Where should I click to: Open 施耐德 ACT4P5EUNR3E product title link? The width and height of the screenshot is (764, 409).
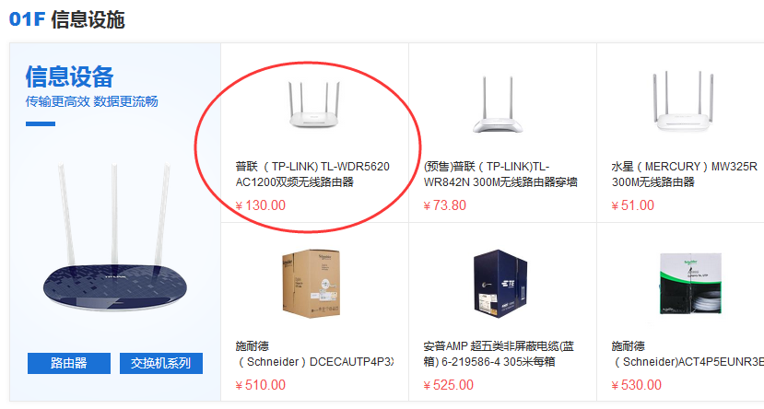point(687,354)
